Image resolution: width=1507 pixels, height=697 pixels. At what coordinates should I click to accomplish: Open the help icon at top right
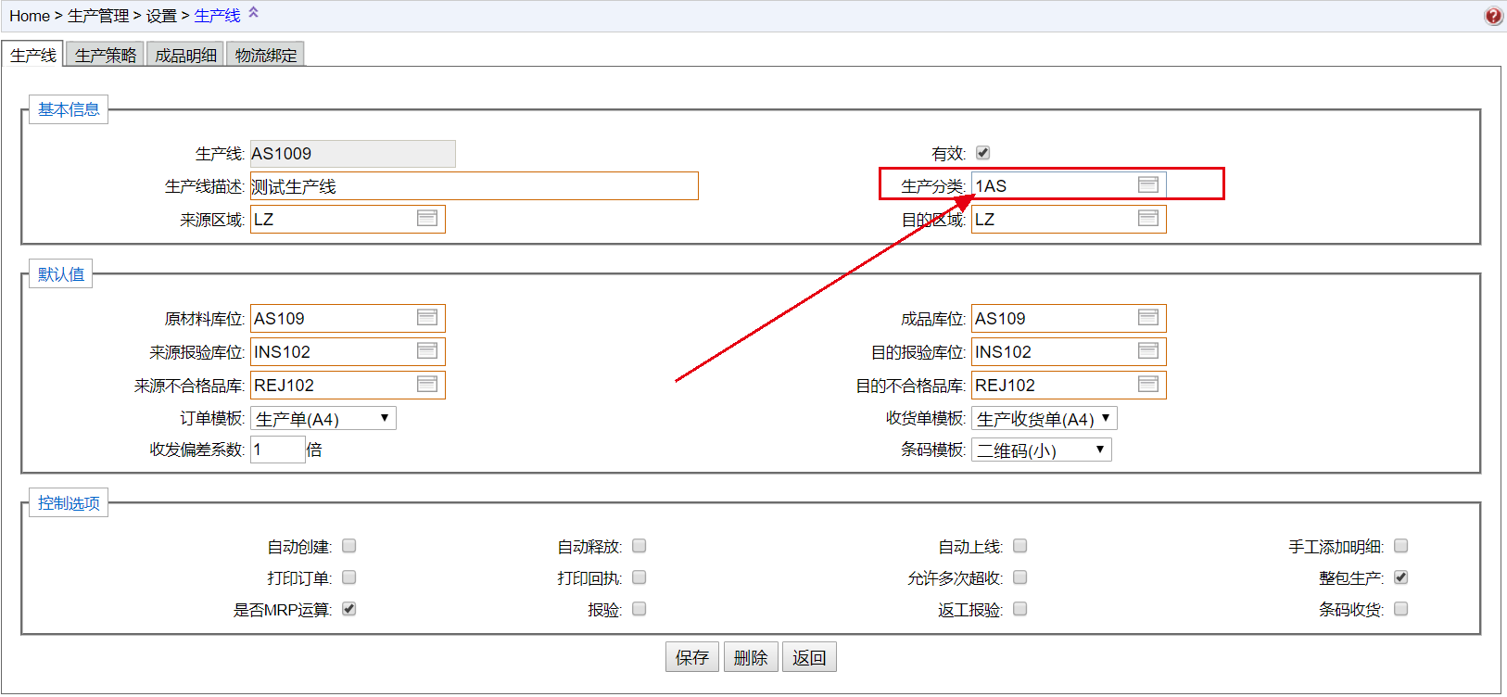pyautogui.click(x=1493, y=16)
